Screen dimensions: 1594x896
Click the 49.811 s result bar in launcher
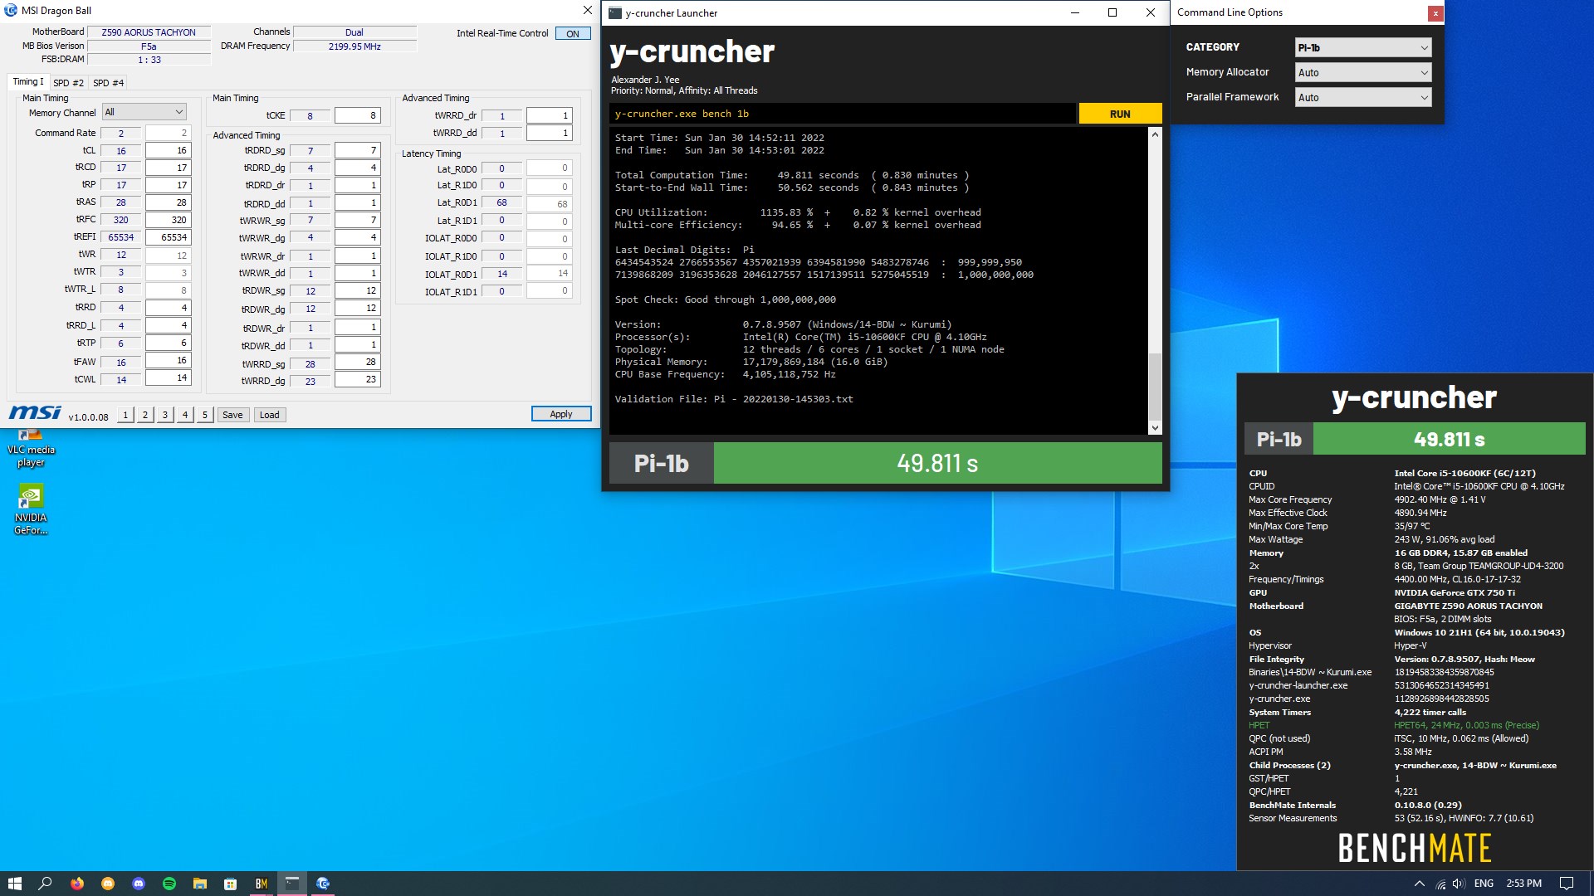[937, 463]
